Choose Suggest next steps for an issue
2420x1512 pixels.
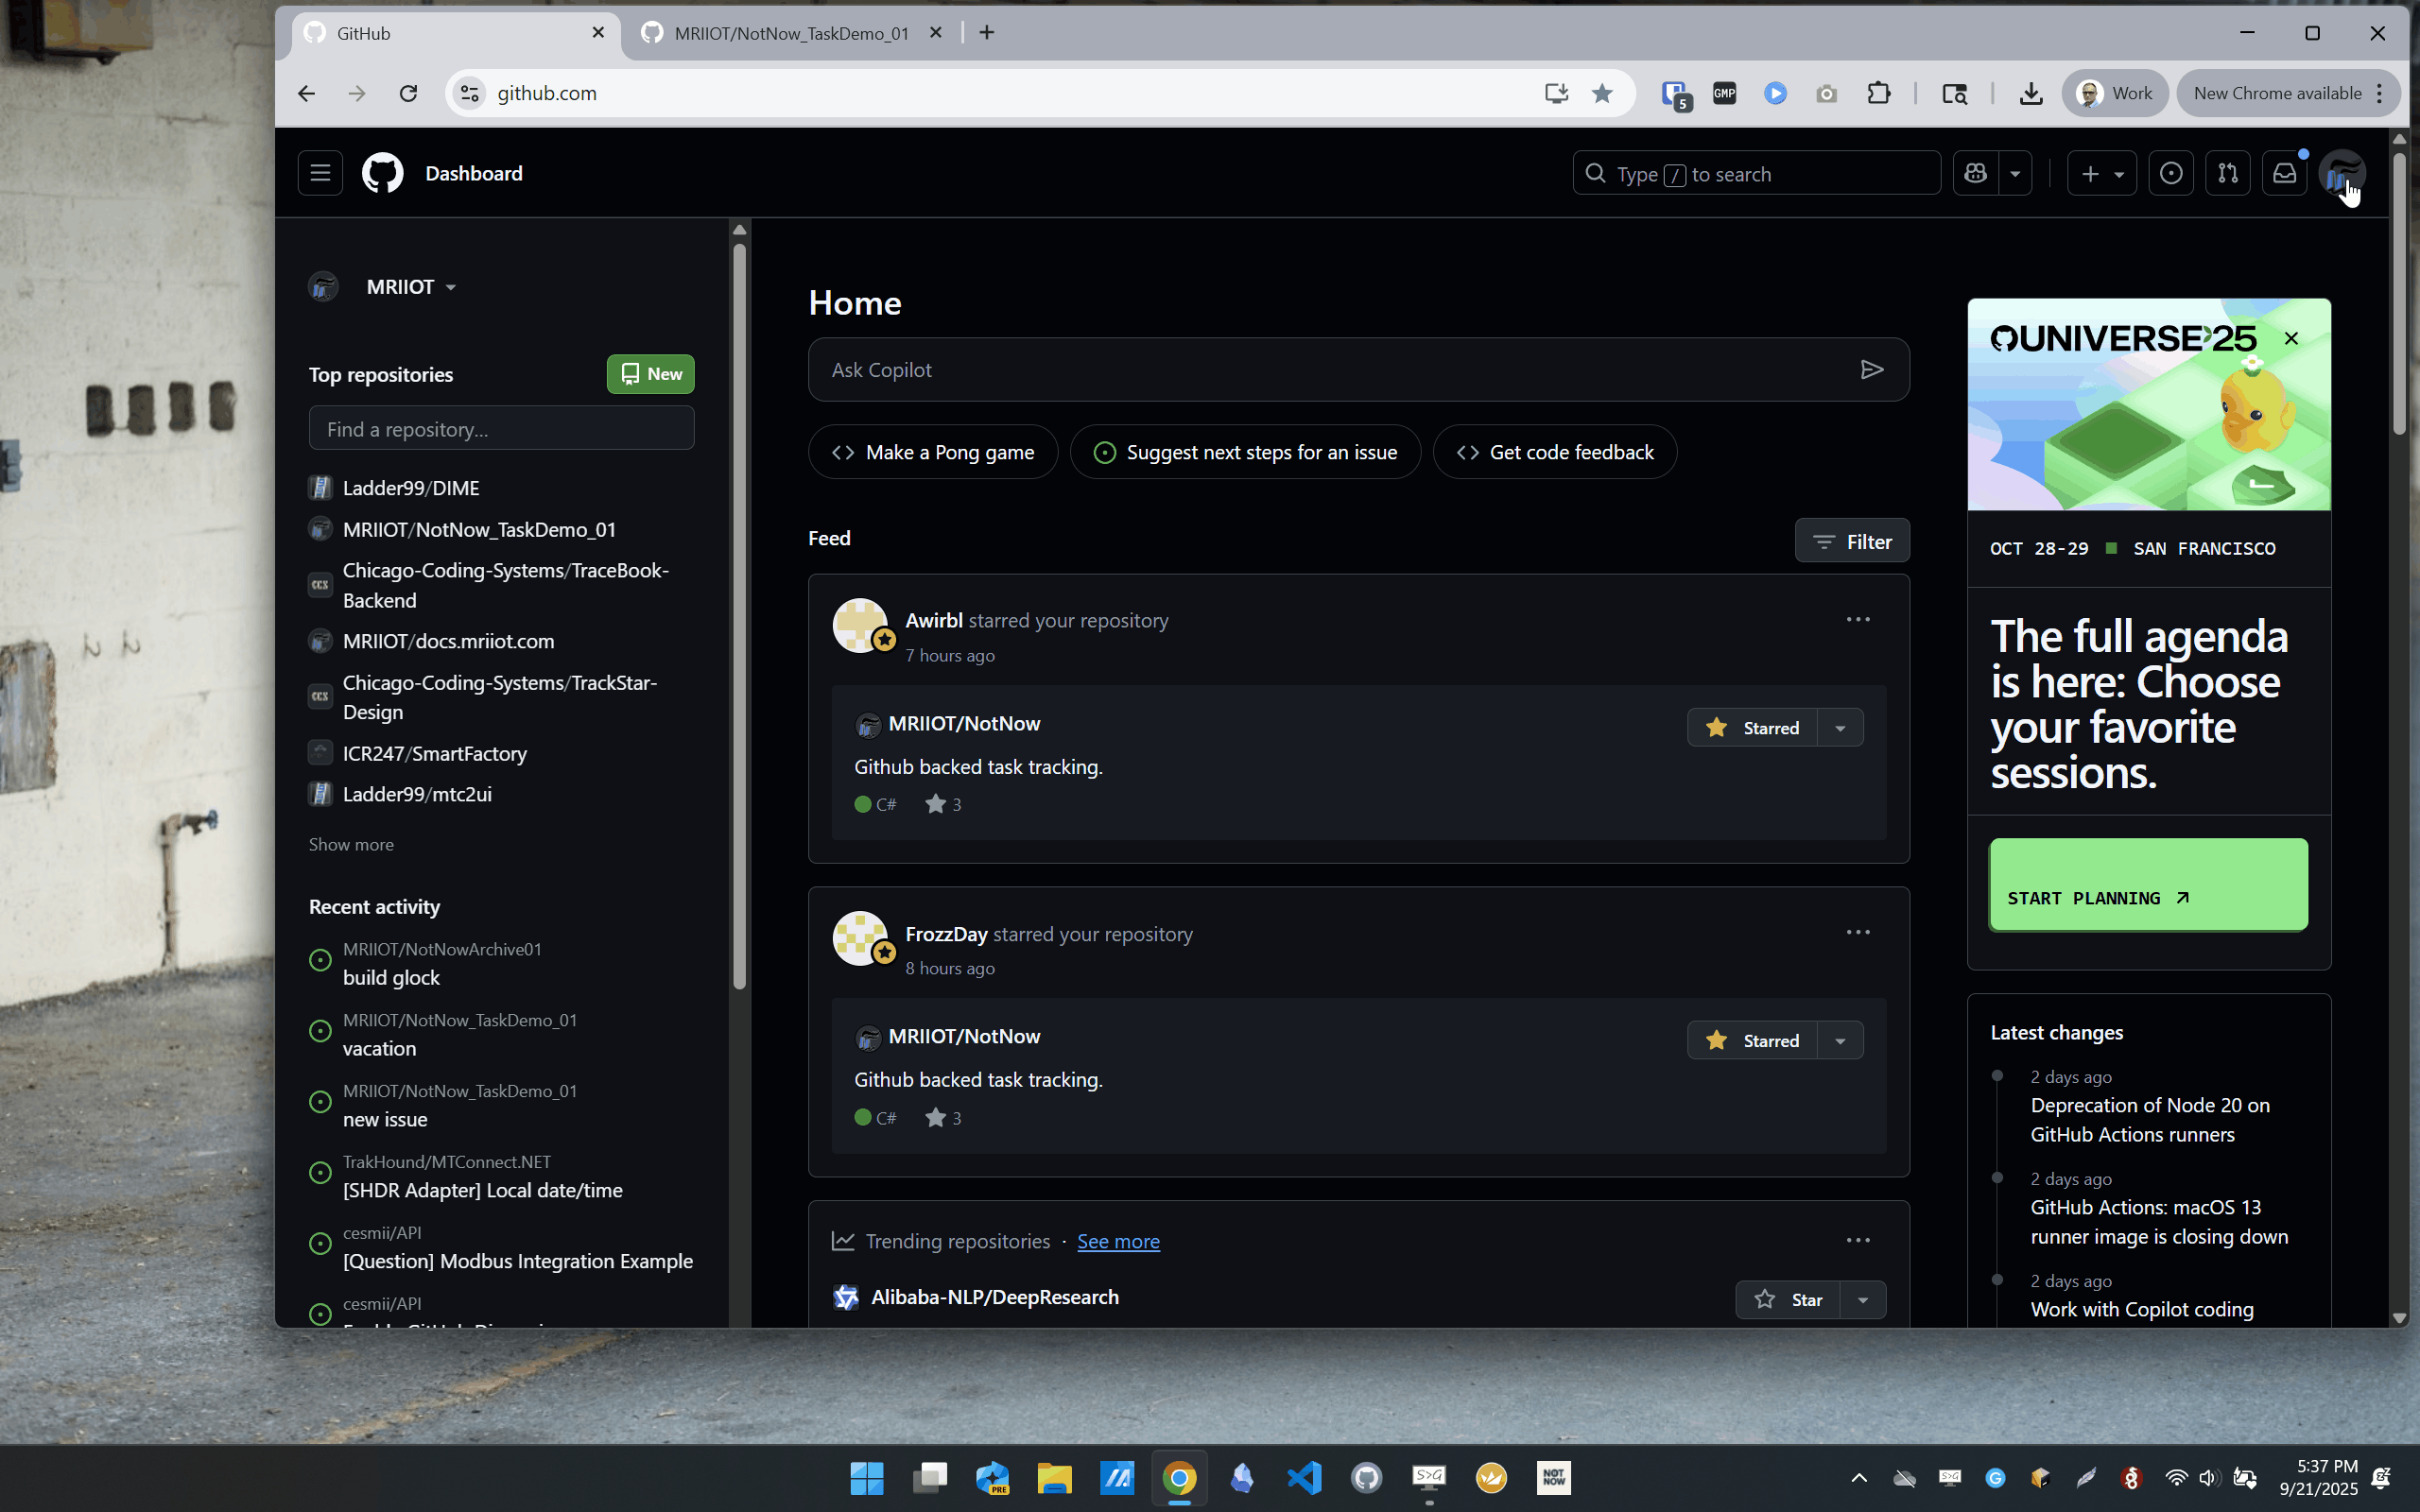[1245, 452]
